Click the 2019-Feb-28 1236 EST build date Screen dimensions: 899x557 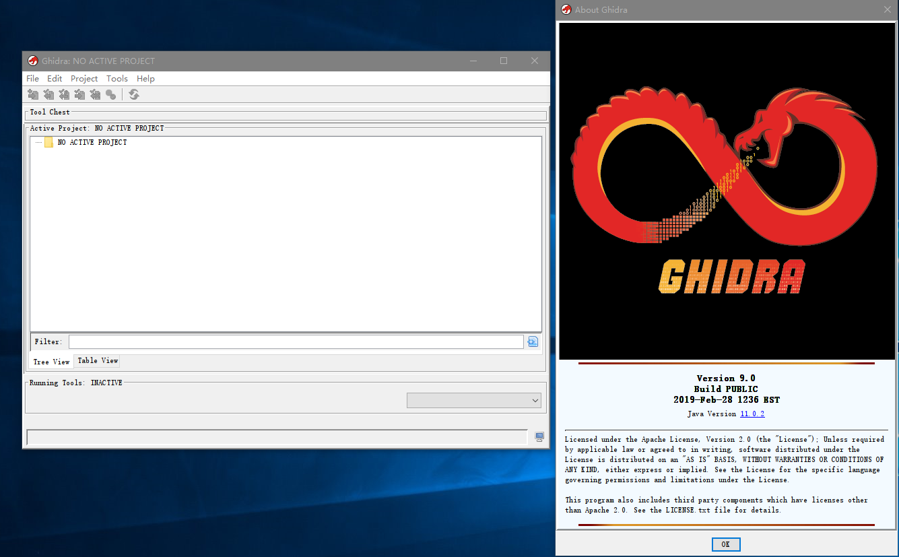pyautogui.click(x=726, y=399)
